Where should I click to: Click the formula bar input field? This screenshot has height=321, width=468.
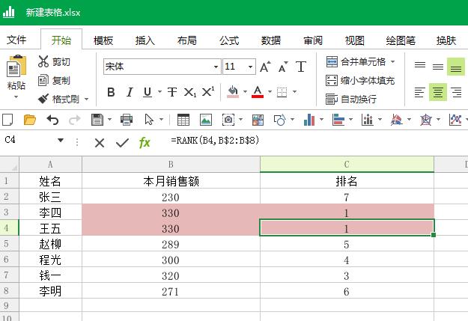click(317, 140)
